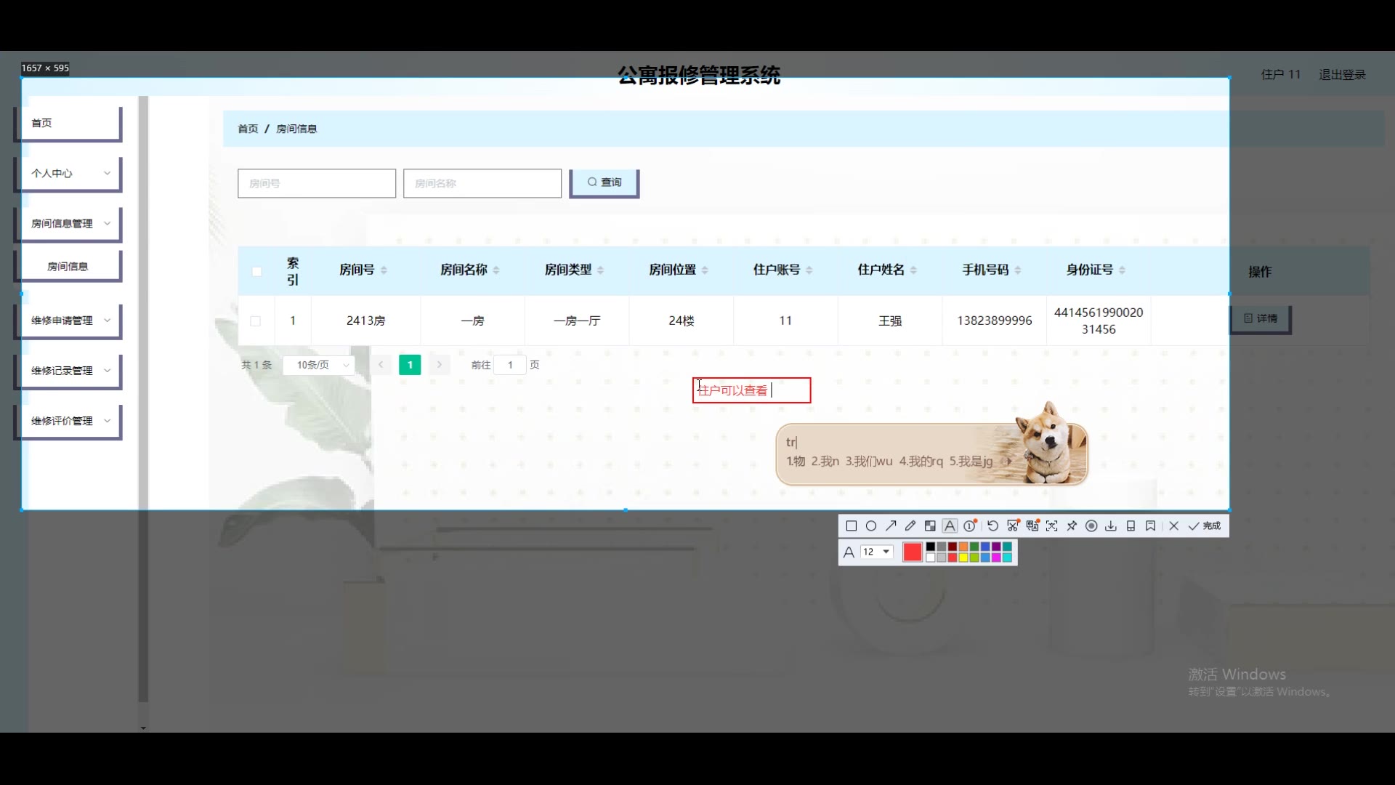Sort by 房间位置 column
The image size is (1395, 785).
(705, 270)
